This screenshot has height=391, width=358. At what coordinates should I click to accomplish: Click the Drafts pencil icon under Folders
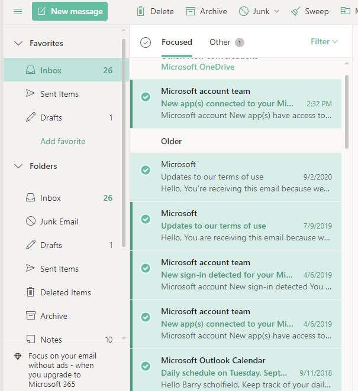31,245
